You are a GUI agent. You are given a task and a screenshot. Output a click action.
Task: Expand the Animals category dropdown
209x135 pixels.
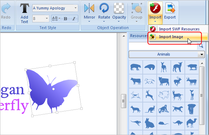[x=202, y=55]
